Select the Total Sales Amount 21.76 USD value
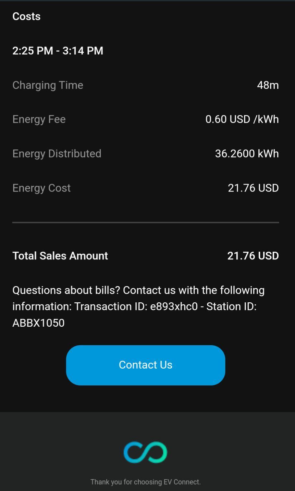This screenshot has height=491, width=295. point(253,256)
